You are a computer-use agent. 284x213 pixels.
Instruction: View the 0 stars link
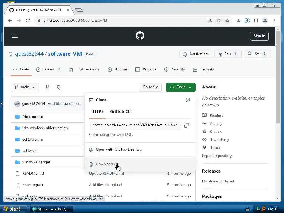pyautogui.click(x=216, y=131)
